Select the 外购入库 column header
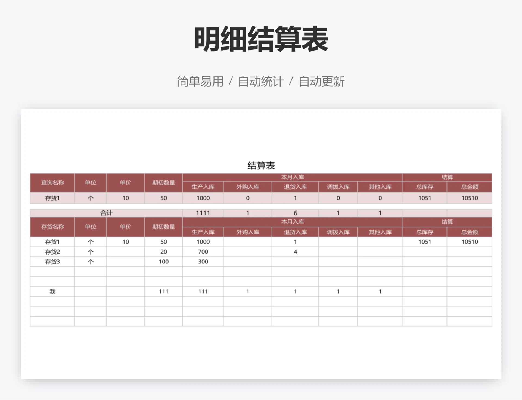 (x=247, y=187)
